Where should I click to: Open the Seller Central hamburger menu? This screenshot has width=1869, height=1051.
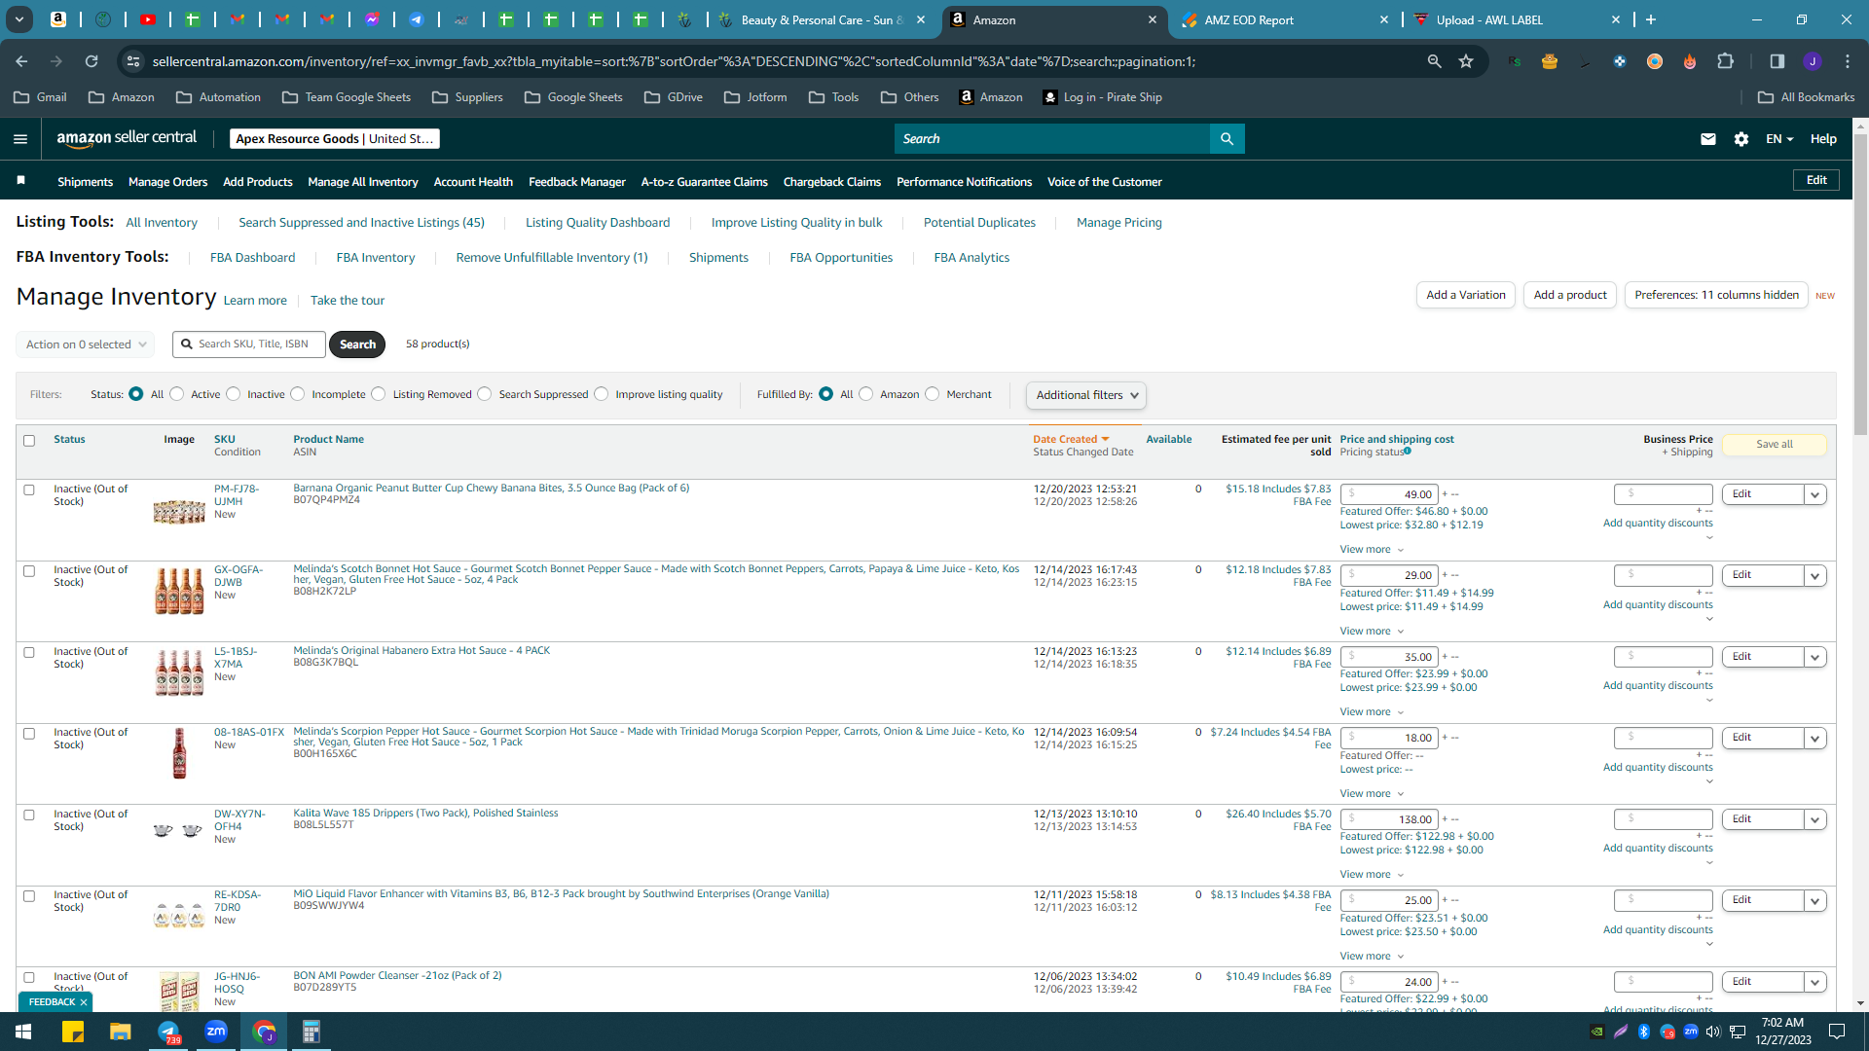[x=20, y=139]
